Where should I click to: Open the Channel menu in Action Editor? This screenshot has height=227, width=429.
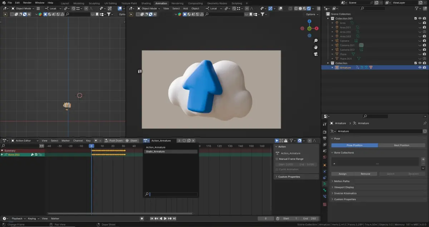point(78,141)
